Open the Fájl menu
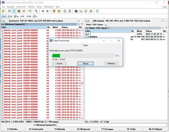This screenshot has width=169, height=132. point(3,7)
